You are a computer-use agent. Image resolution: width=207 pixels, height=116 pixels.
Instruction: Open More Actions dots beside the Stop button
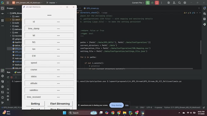(x=161, y=3)
